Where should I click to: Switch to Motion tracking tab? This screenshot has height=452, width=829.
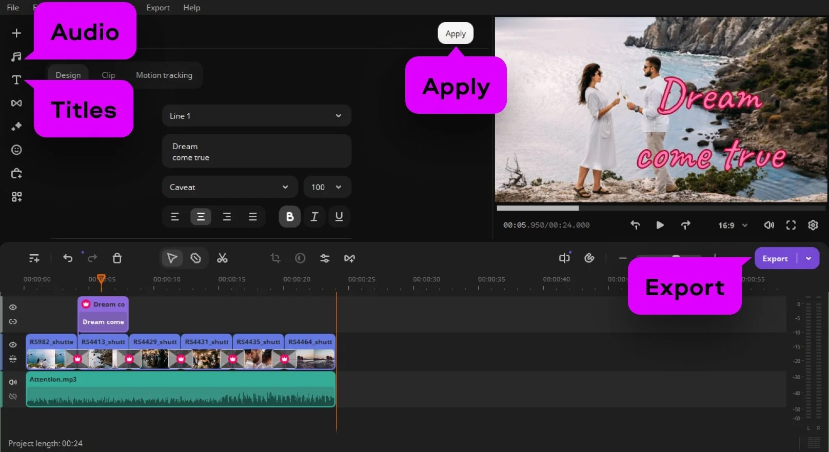(164, 75)
